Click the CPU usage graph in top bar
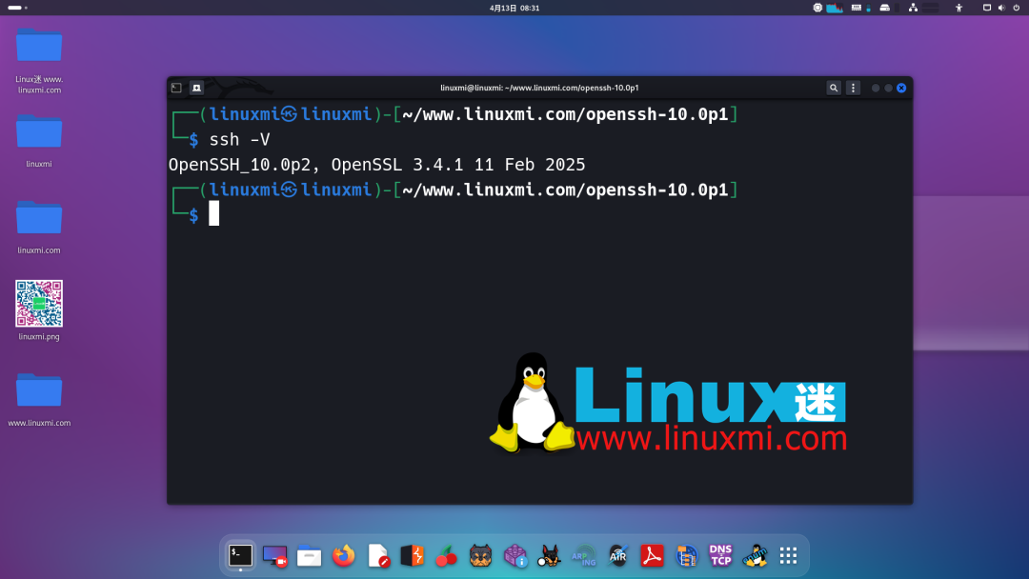1029x579 pixels. pyautogui.click(x=835, y=8)
